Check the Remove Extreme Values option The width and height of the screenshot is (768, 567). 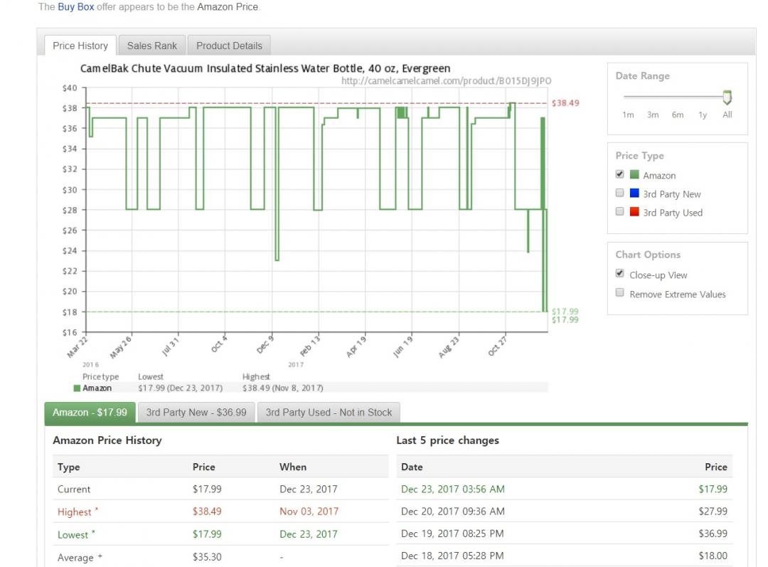coord(619,293)
